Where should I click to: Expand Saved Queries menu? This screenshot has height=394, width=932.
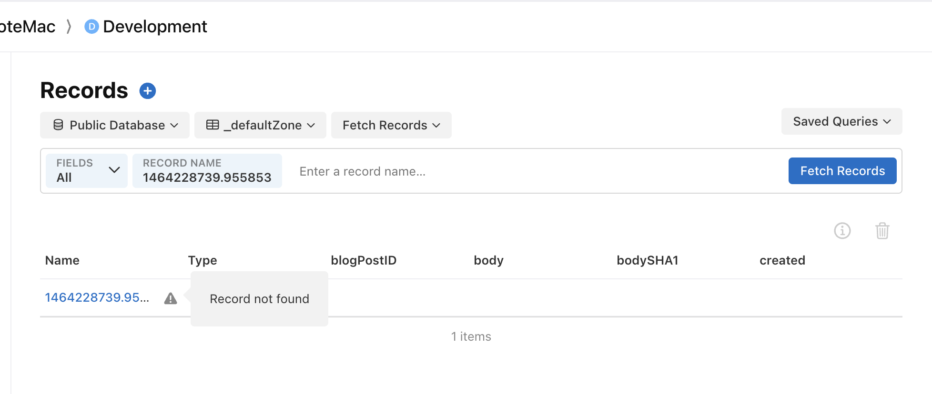[841, 121]
